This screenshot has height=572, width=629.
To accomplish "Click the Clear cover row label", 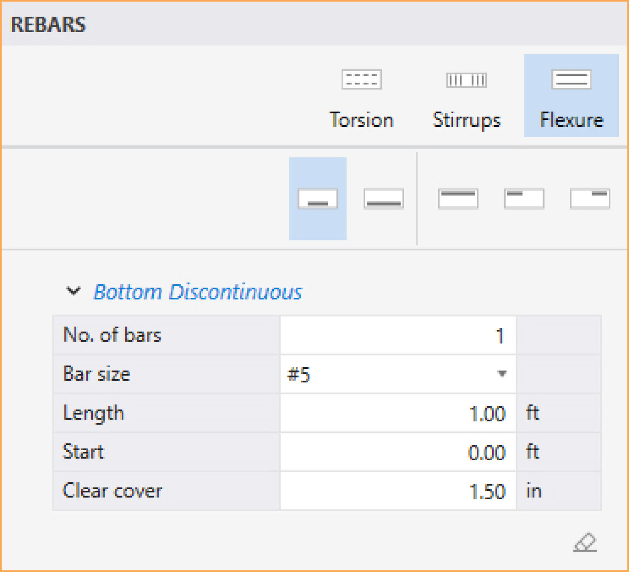I will (112, 491).
